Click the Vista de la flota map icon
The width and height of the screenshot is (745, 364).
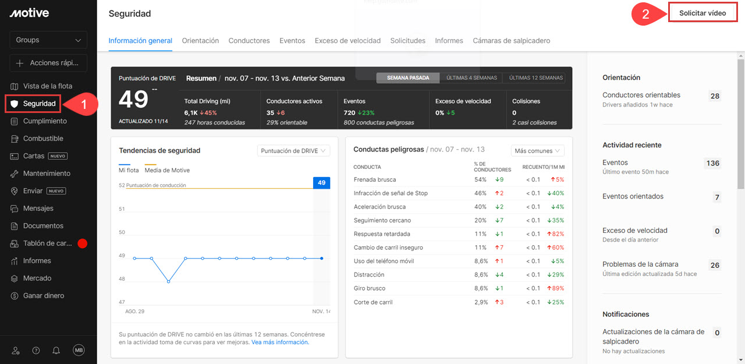pyautogui.click(x=15, y=86)
